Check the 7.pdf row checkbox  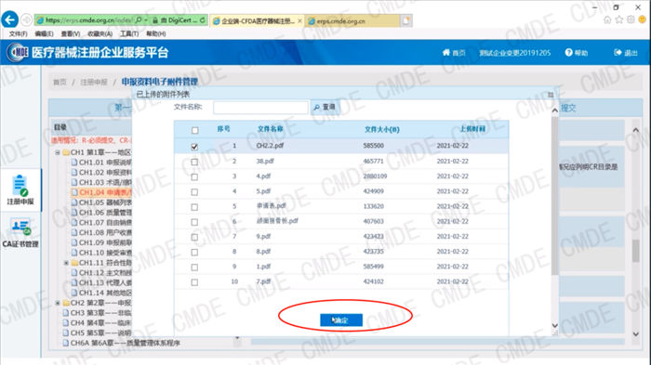[x=194, y=282]
